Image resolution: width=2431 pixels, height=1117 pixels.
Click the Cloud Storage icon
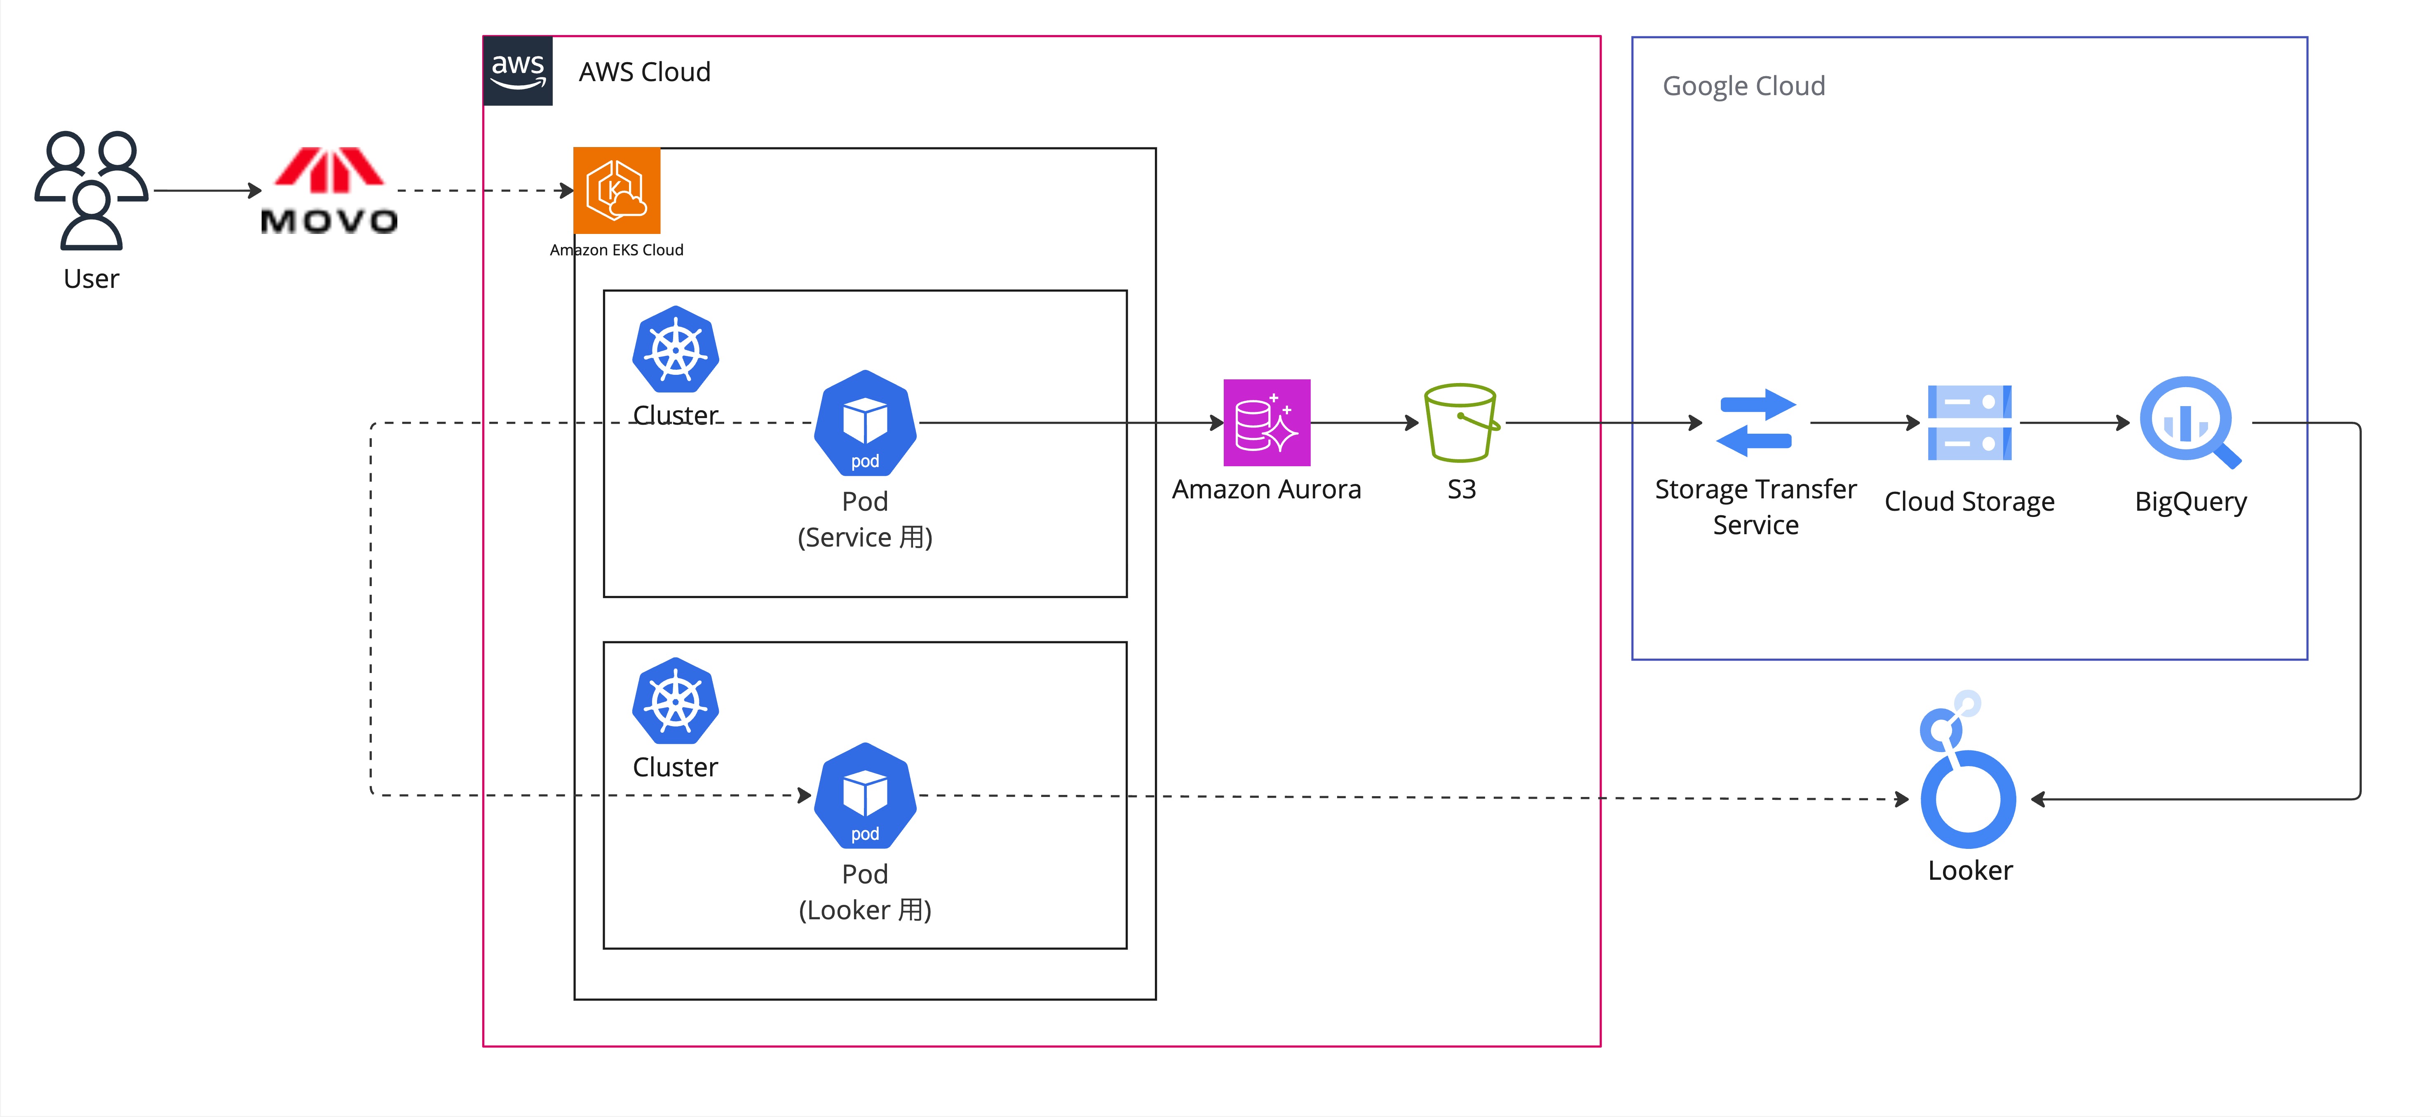pyautogui.click(x=1969, y=423)
